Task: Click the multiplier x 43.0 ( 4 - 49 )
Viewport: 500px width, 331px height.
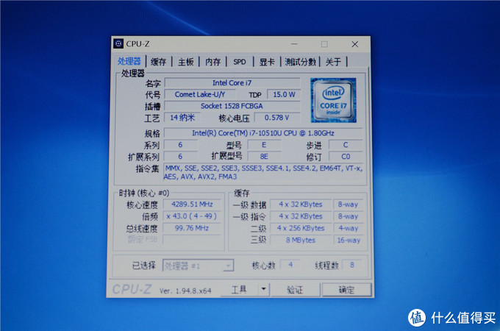Action: (192, 216)
